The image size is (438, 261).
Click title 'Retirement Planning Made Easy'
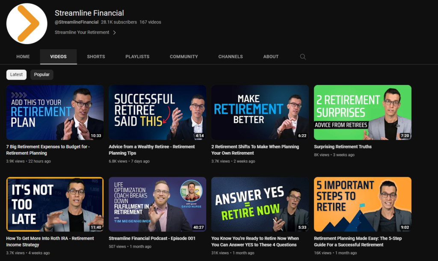click(358, 241)
